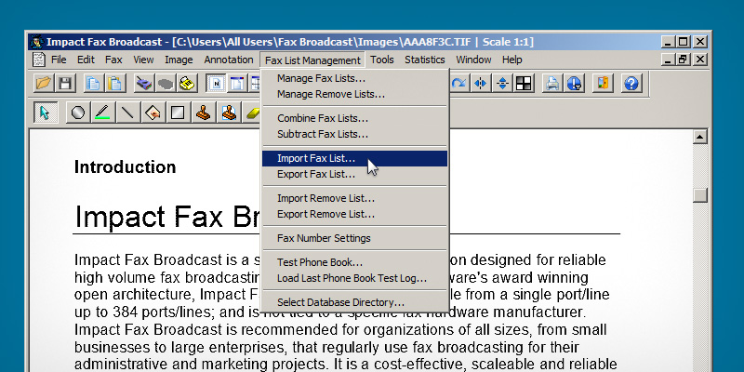Open the Annotation menu

pyautogui.click(x=228, y=60)
